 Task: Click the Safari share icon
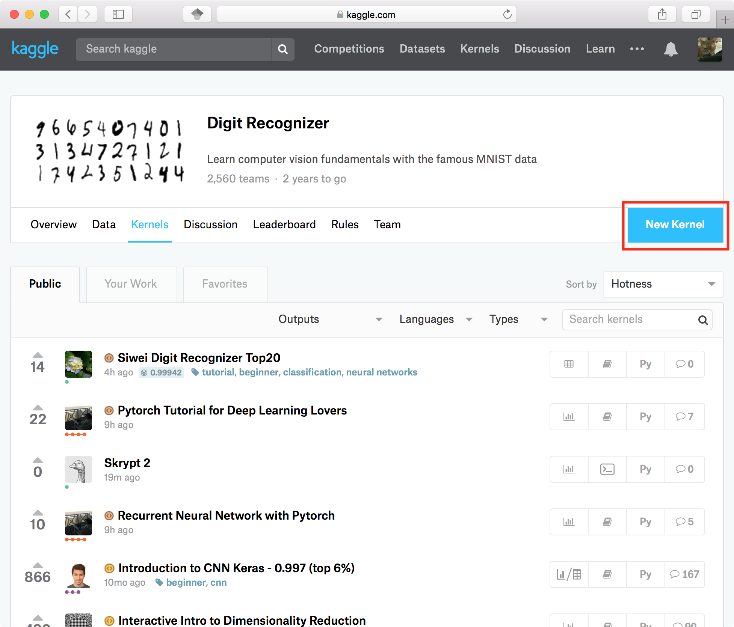click(662, 15)
